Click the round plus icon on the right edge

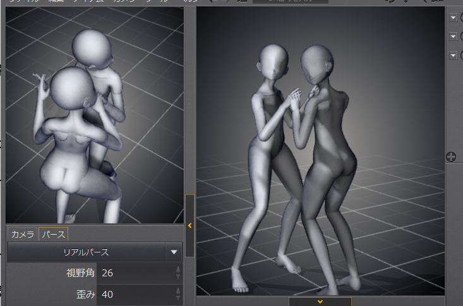pyautogui.click(x=451, y=156)
